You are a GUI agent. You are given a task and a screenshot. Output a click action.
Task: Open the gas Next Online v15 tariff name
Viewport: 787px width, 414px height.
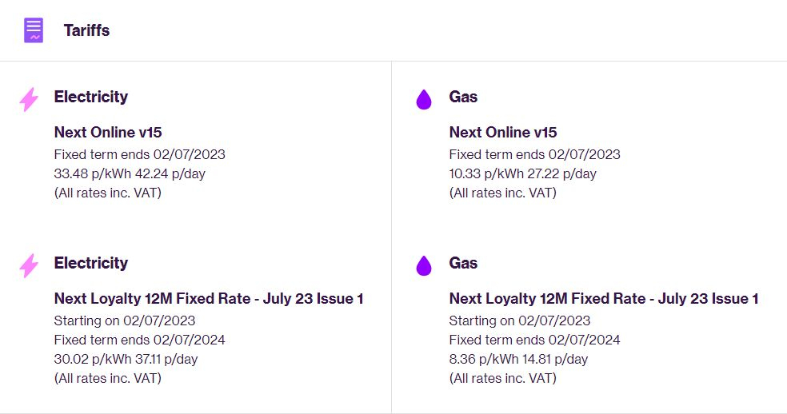[503, 132]
